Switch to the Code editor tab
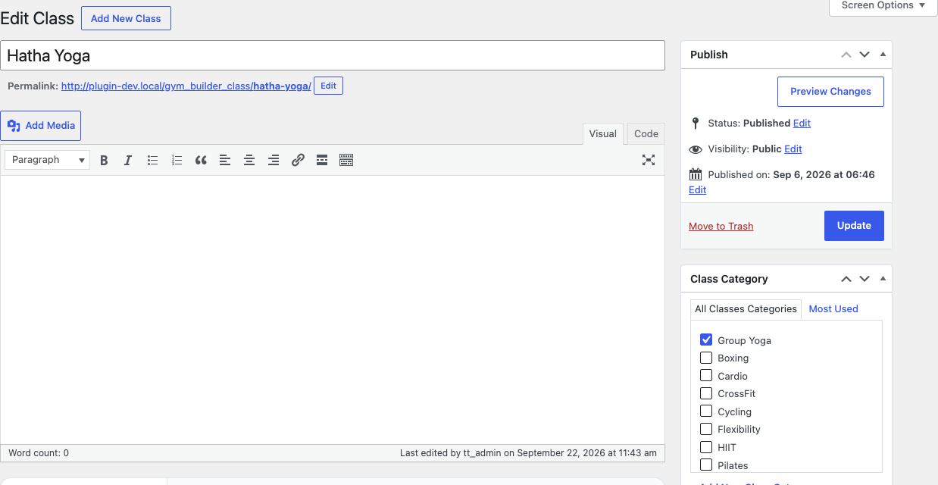938x485 pixels. (646, 133)
